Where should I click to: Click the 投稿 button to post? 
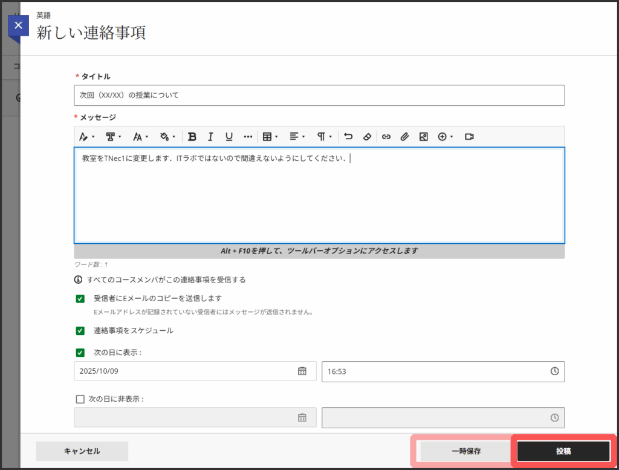click(563, 451)
